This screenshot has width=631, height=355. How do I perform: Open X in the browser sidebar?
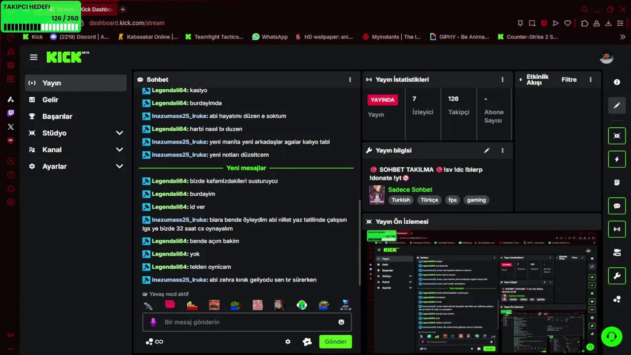10,127
